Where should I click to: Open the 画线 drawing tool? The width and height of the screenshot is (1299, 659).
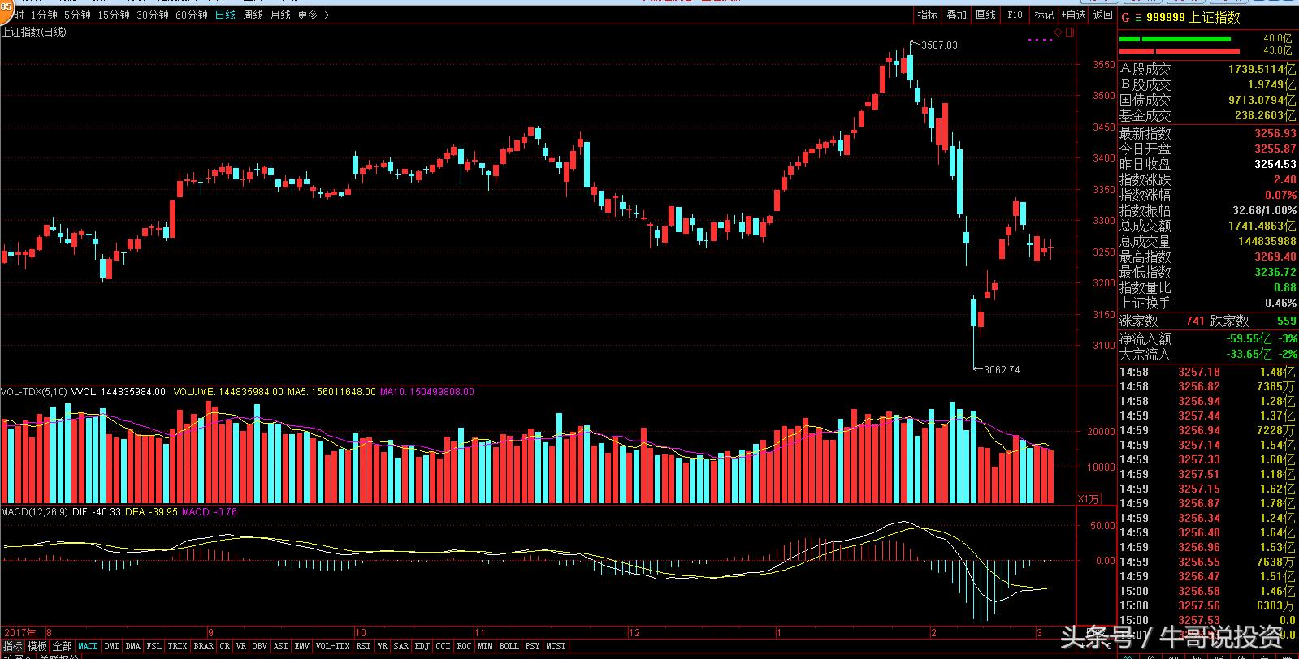pyautogui.click(x=985, y=15)
